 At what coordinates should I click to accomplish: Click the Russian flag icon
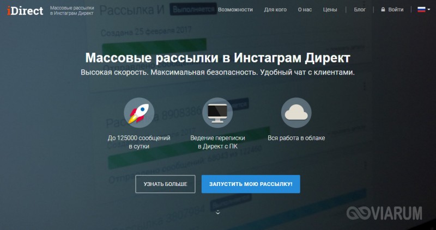421,10
